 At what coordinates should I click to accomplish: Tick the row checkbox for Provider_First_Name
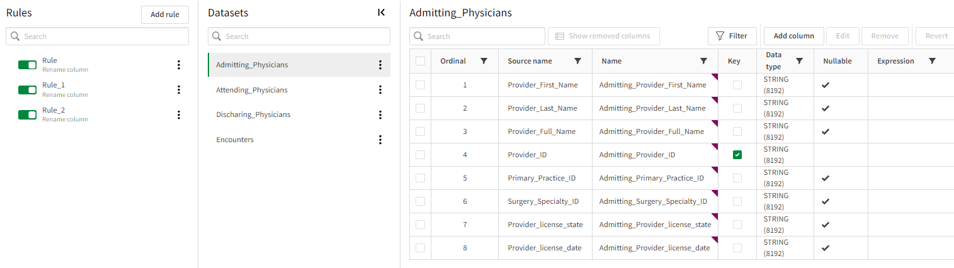pyautogui.click(x=420, y=85)
